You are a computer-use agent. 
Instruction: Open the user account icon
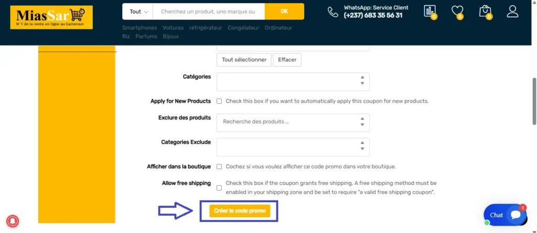pos(513,12)
